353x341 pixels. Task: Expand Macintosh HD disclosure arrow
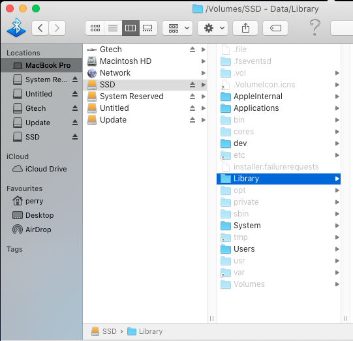(204, 61)
